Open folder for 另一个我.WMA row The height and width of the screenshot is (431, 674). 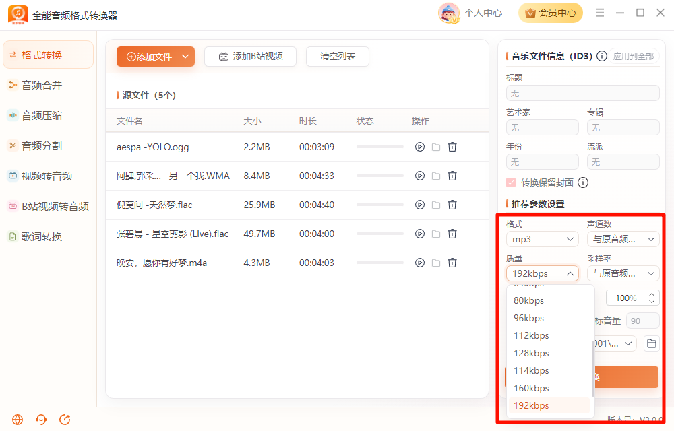pos(436,176)
